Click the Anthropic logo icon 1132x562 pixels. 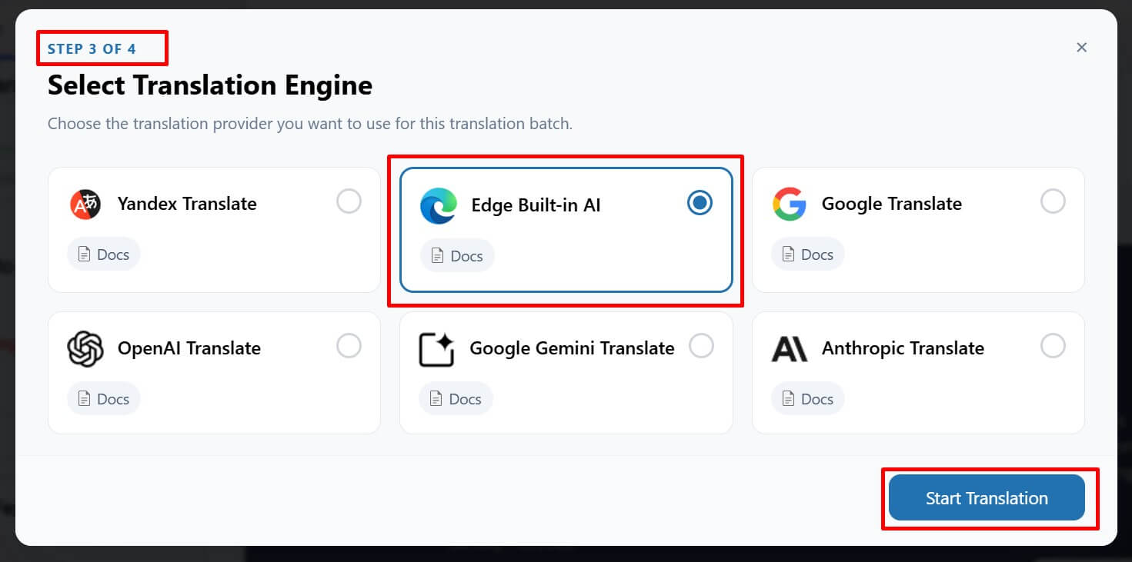[790, 349]
